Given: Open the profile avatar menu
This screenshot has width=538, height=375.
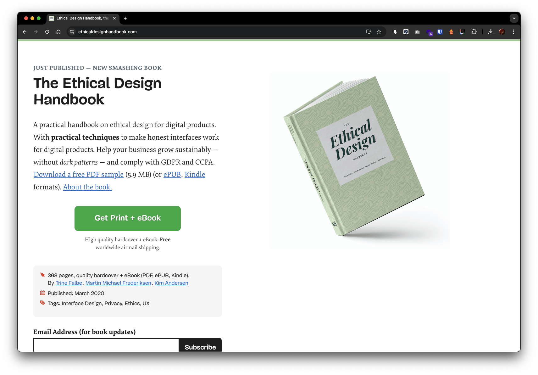Looking at the screenshot, I should pyautogui.click(x=502, y=32).
